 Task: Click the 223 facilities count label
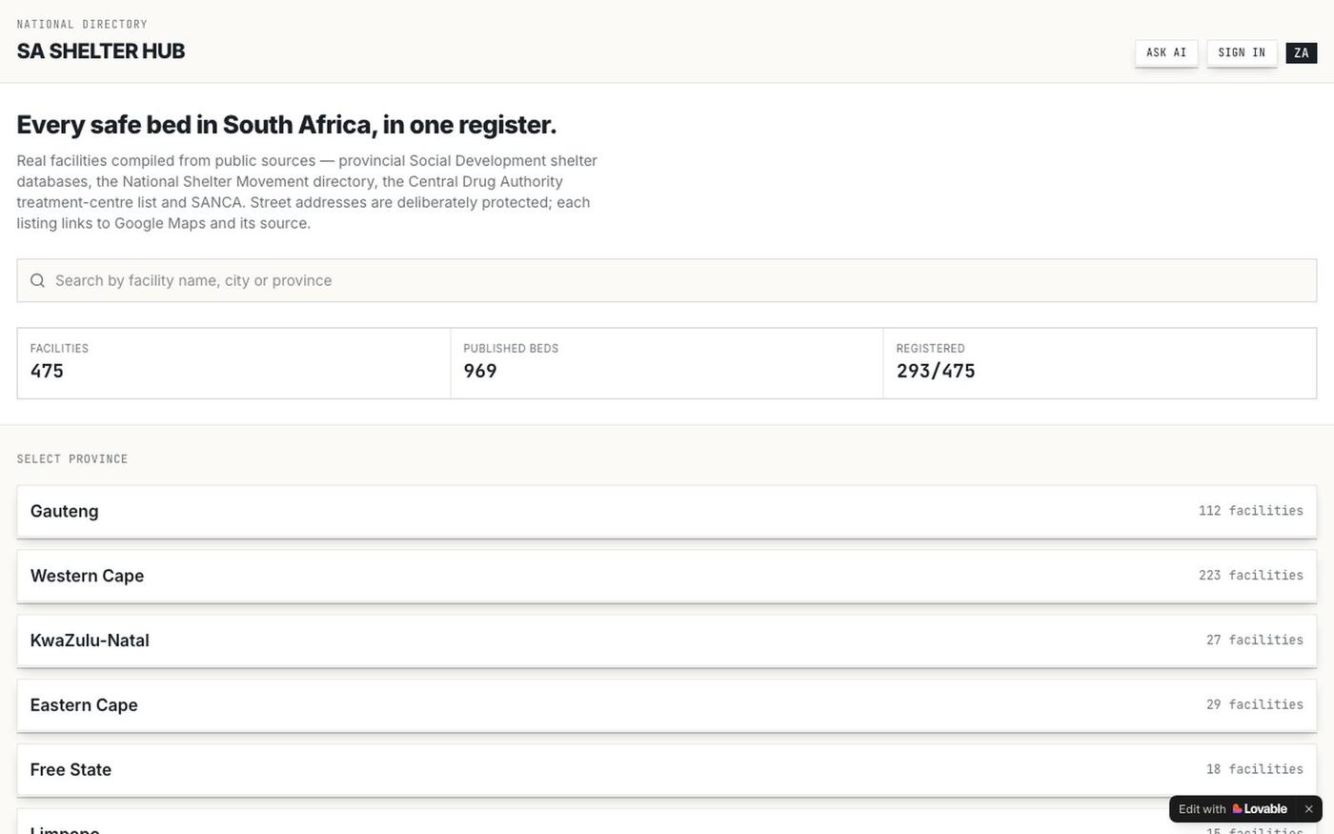(1250, 576)
